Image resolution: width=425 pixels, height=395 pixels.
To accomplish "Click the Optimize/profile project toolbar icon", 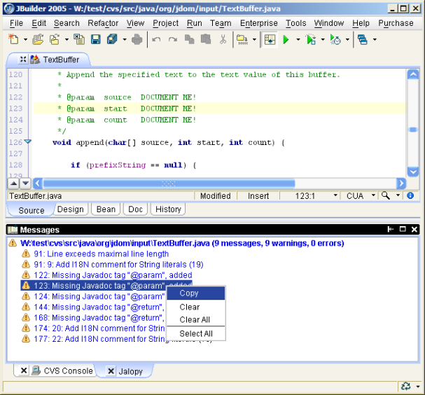I will (x=335, y=40).
